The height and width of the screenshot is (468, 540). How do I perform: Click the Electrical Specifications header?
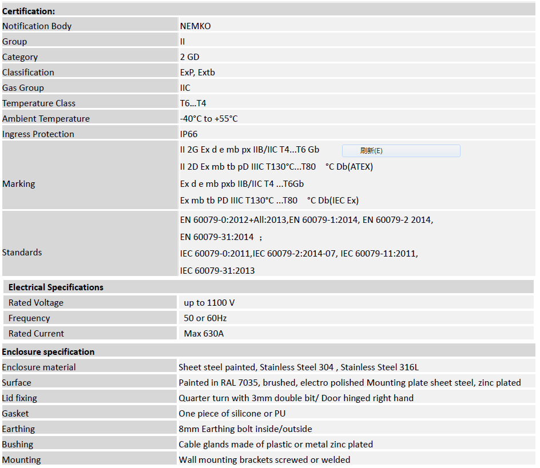click(56, 287)
